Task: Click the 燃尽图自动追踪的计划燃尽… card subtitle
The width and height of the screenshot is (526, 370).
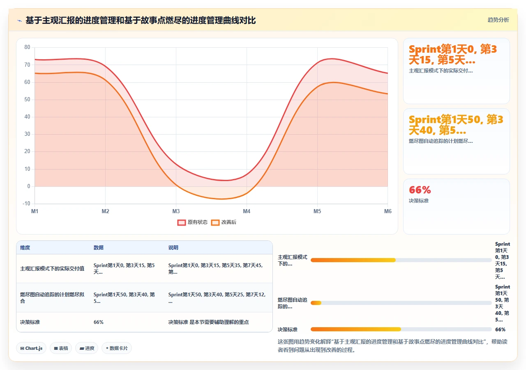Action: point(441,141)
